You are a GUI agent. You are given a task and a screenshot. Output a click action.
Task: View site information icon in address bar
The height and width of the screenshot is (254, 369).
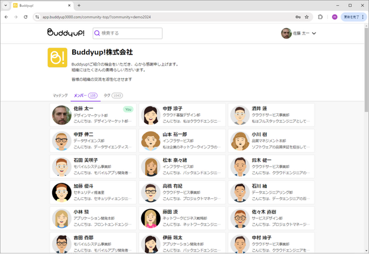[37, 17]
